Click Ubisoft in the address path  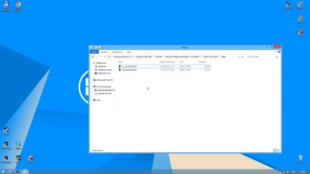158,57
